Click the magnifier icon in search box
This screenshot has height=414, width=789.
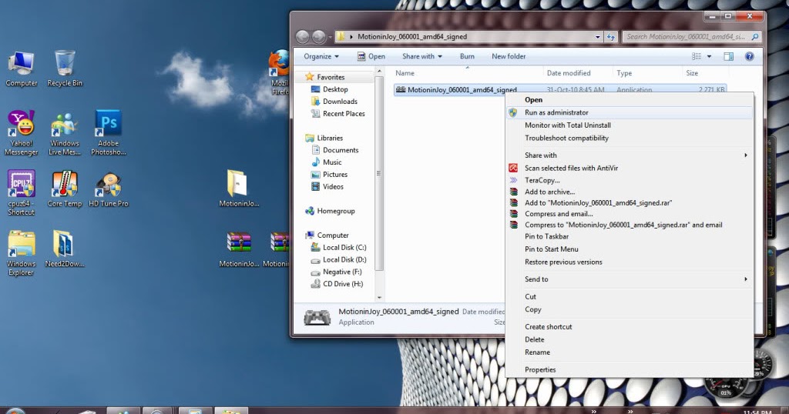point(755,37)
